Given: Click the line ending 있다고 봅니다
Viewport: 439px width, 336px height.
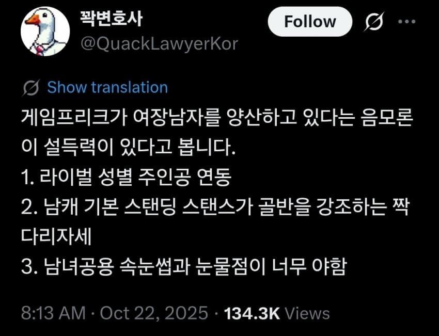Looking at the screenshot, I should coord(128,148).
